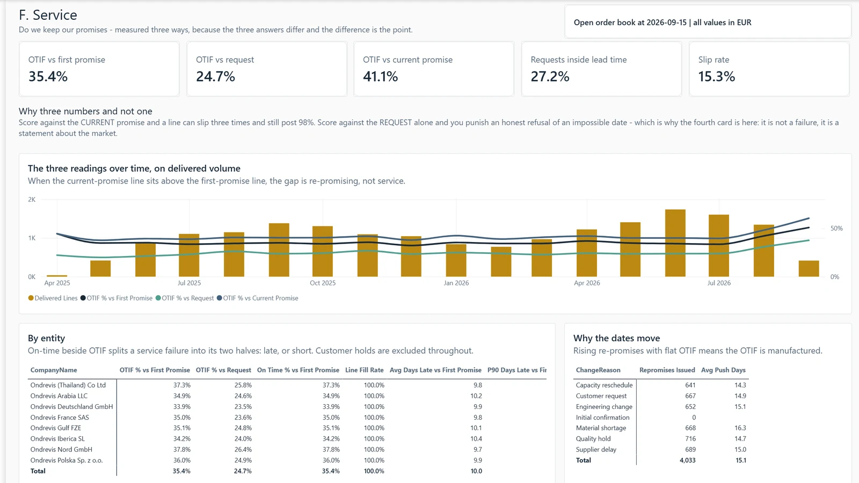
Task: Click the 'The three readings over time' chart title
Action: click(134, 169)
